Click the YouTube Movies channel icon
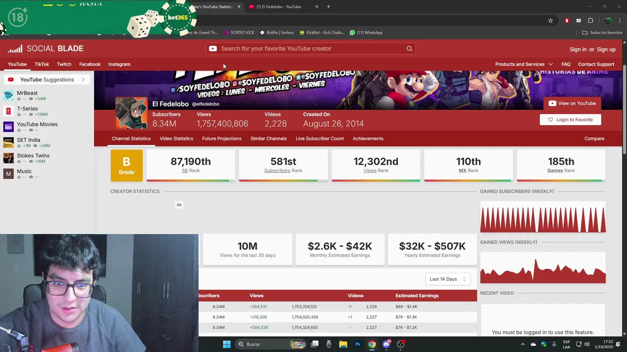Screen dimensions: 627x352 (8, 127)
